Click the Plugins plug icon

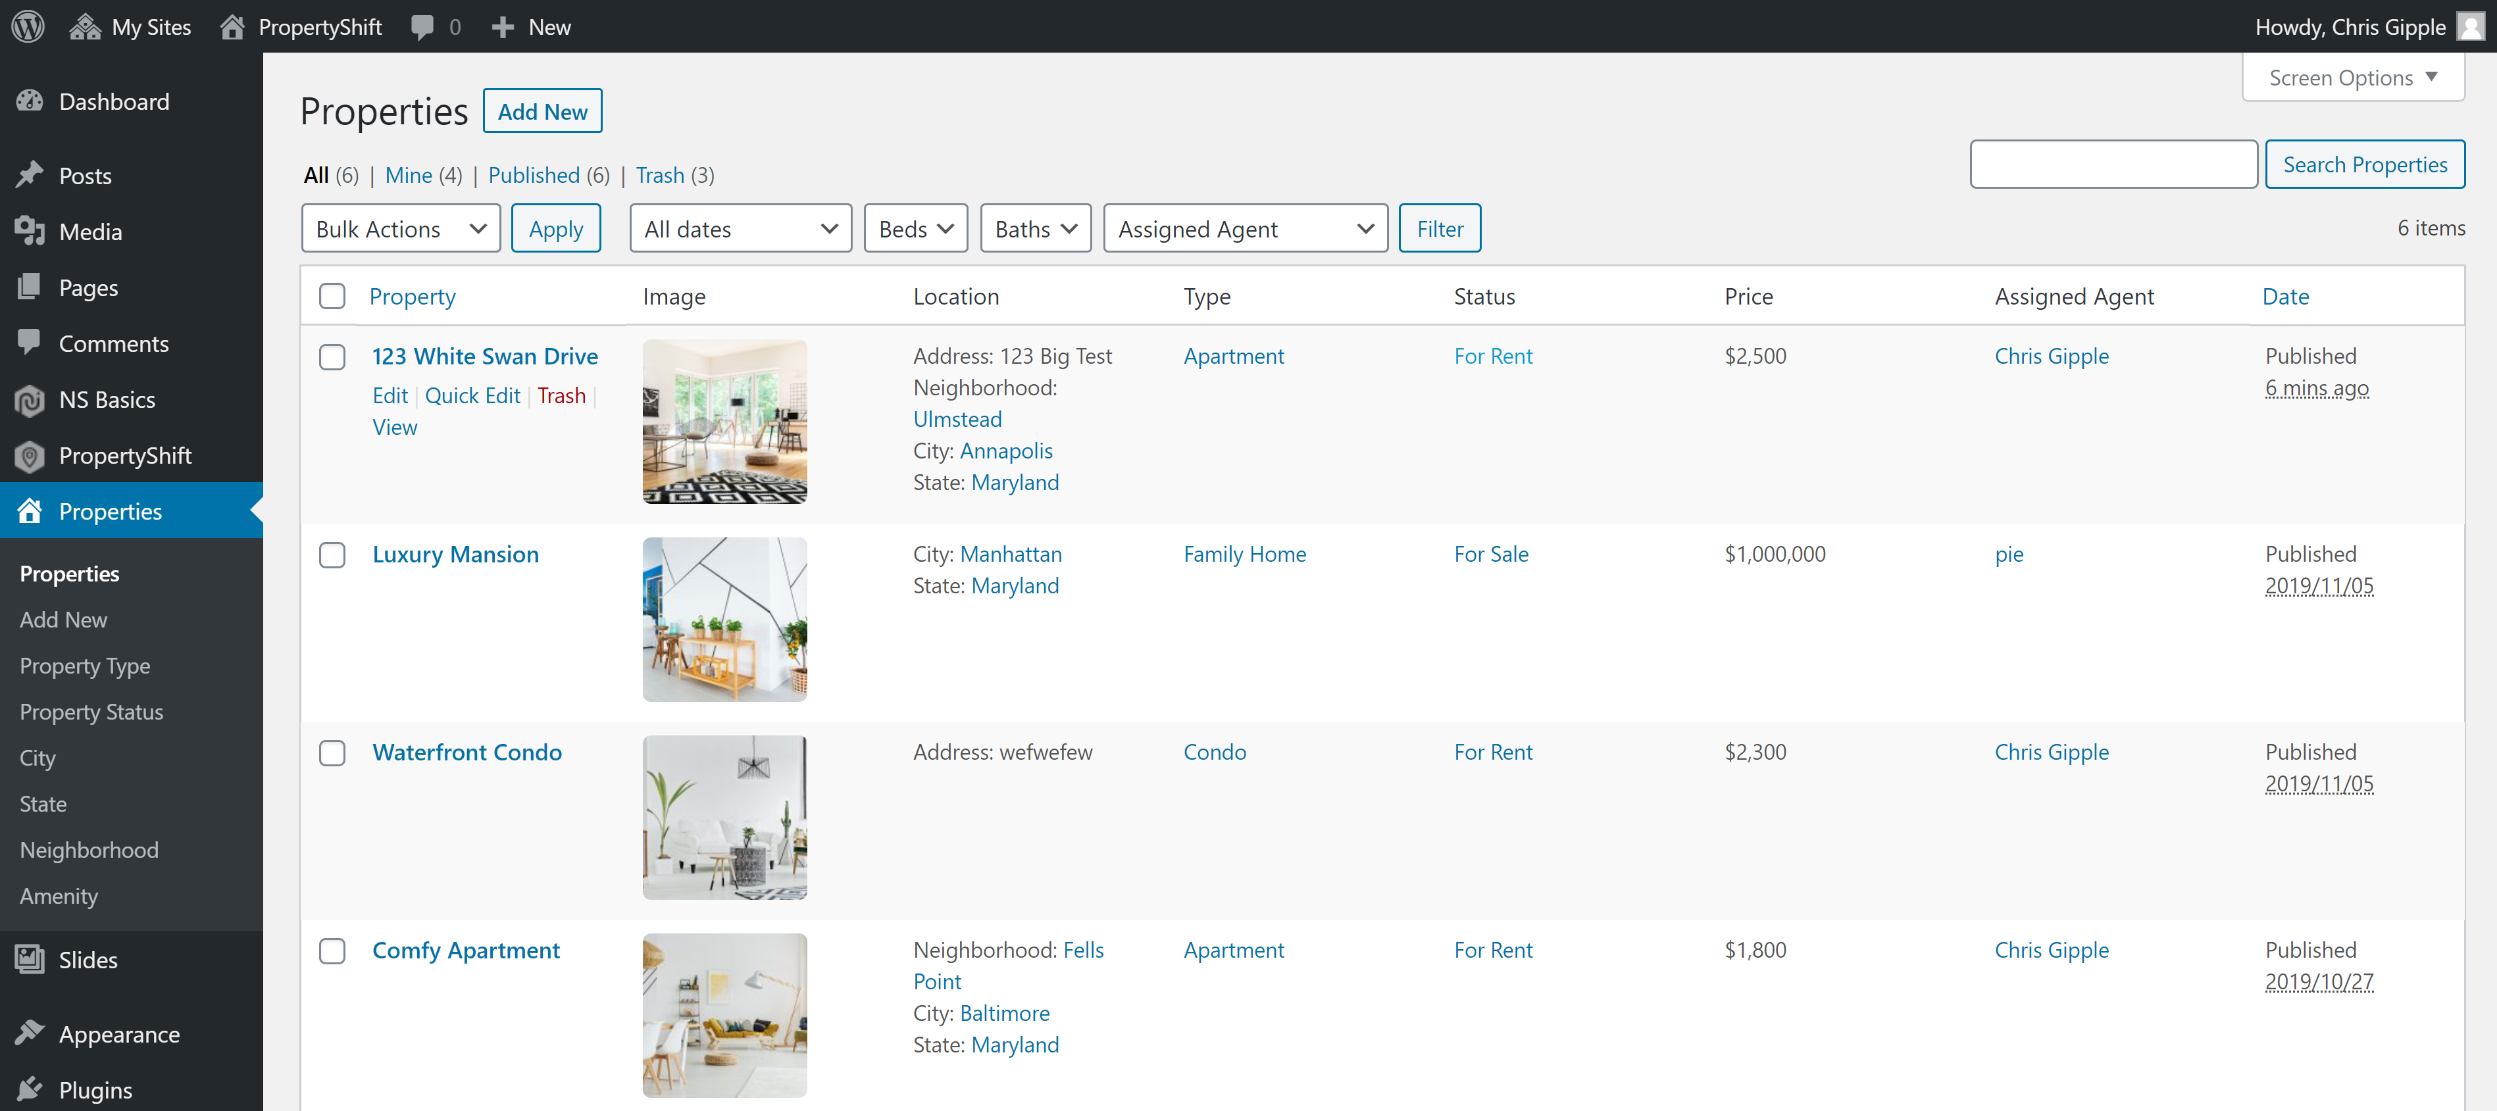coord(30,1089)
